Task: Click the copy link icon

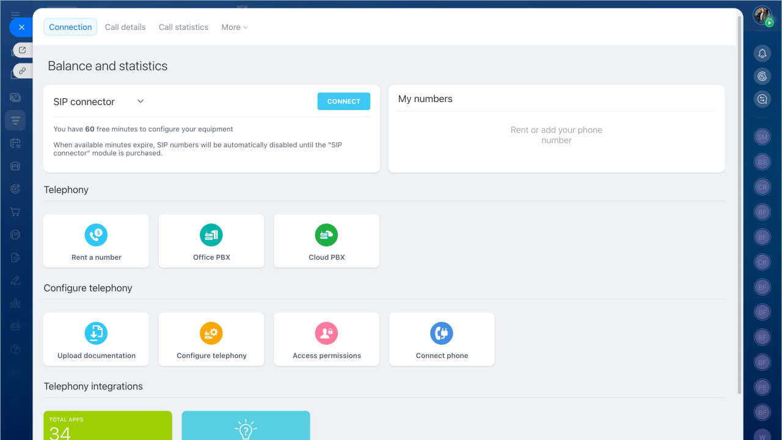Action: [x=23, y=71]
